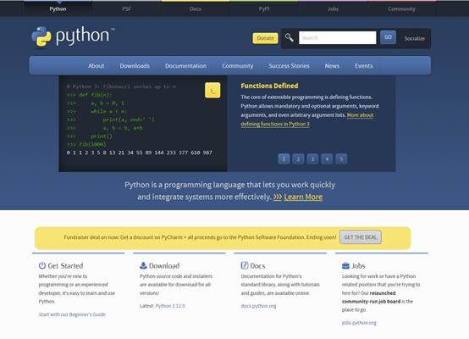Image resolution: width=469 pixels, height=339 pixels.
Task: Focus the Search input field
Action: click(338, 38)
